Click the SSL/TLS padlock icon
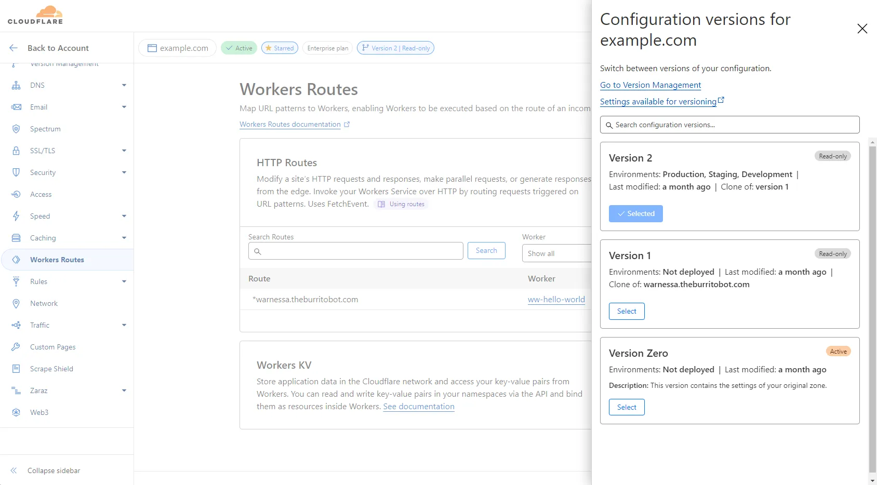This screenshot has height=485, width=877. pyautogui.click(x=16, y=151)
